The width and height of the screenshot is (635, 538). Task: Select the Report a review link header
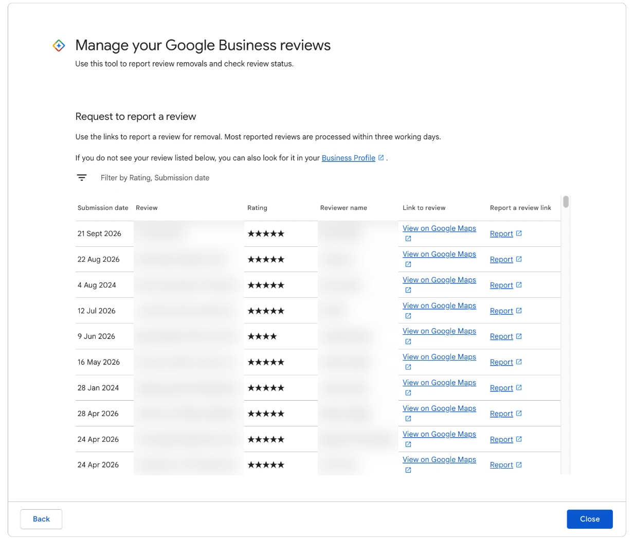click(520, 208)
